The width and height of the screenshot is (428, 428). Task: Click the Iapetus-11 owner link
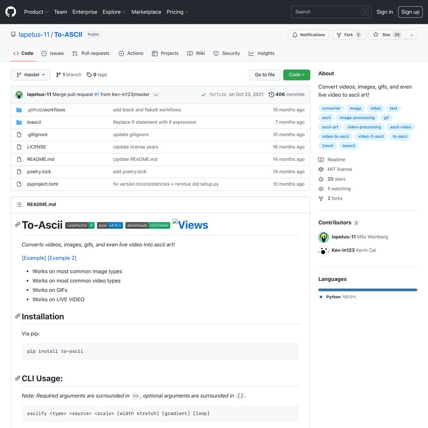click(34, 35)
